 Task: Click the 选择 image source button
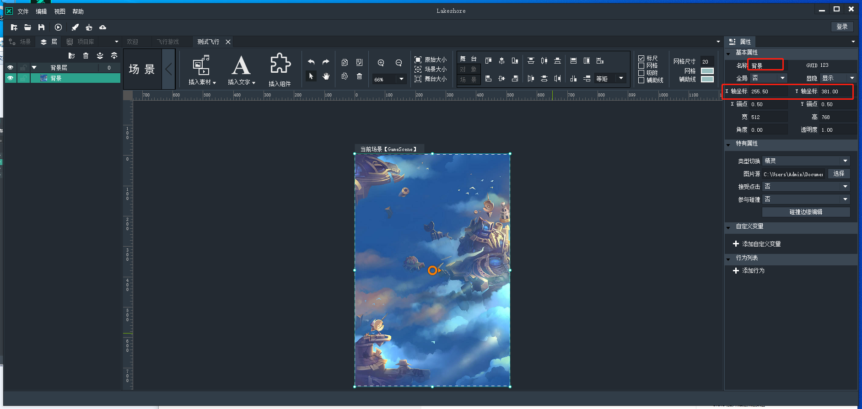839,174
